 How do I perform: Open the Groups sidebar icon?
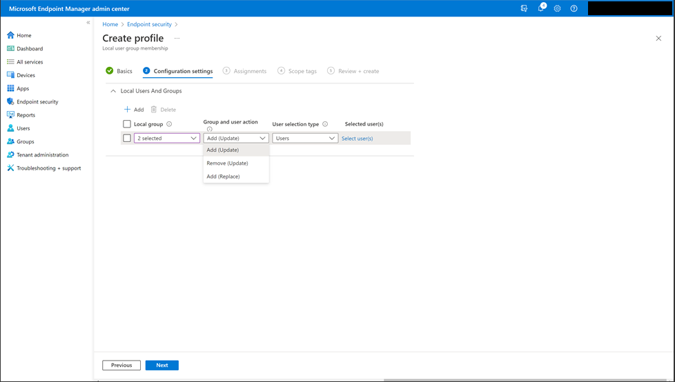[11, 141]
